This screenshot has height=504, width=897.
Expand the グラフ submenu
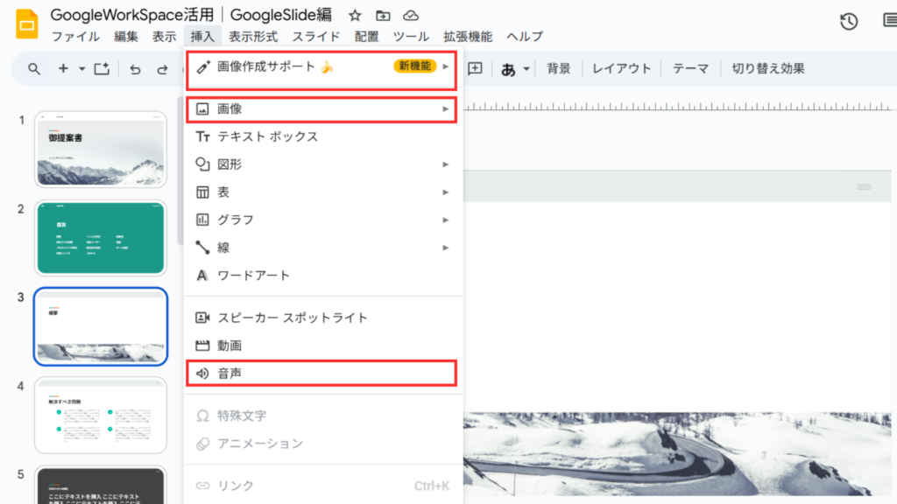click(321, 220)
